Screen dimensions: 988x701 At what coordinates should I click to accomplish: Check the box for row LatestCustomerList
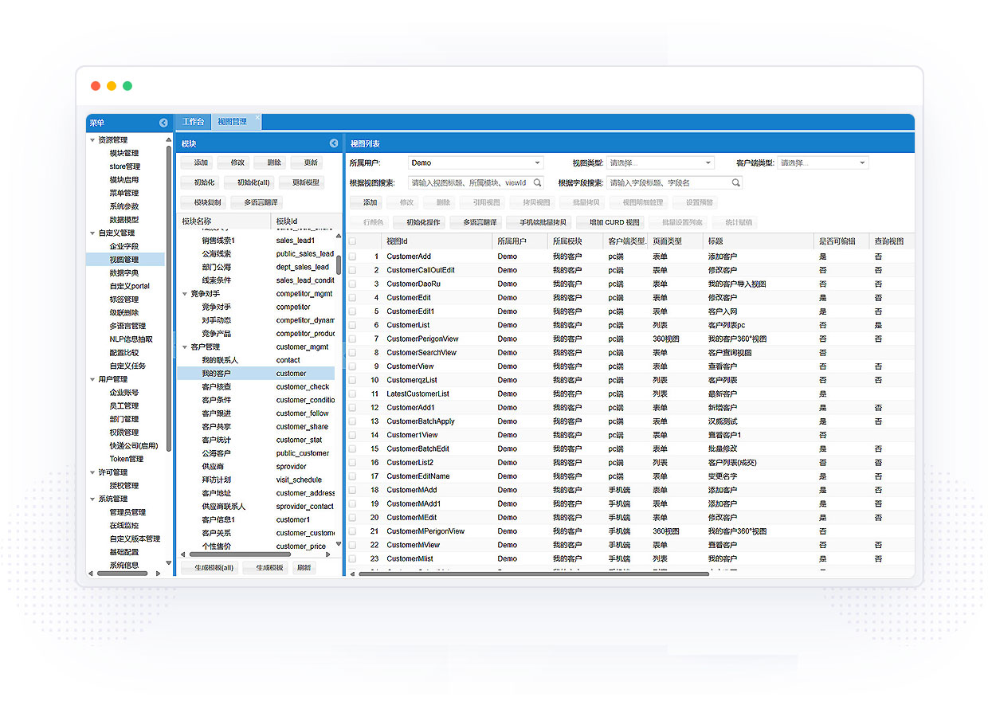coord(352,394)
